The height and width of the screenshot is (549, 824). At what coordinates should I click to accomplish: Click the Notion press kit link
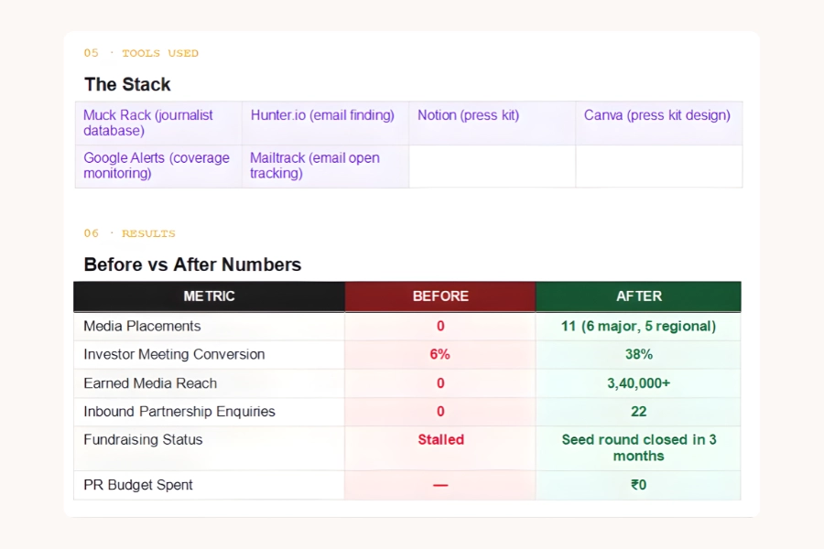(x=468, y=115)
